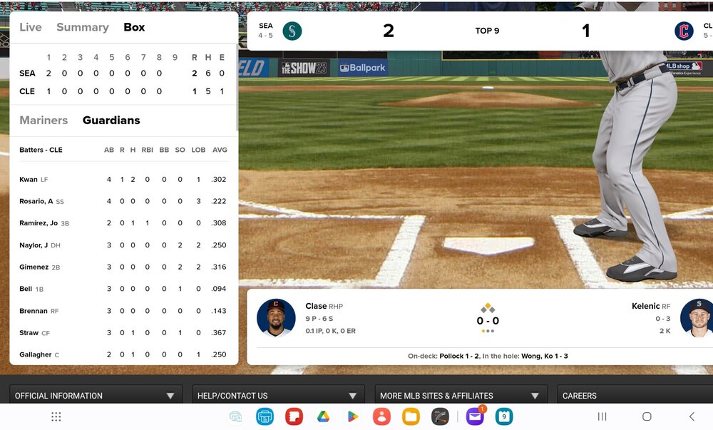Click the TOP 9 inning indicator

[487, 31]
